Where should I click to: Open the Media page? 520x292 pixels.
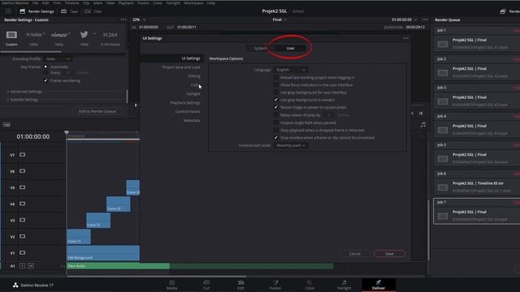coord(171,285)
